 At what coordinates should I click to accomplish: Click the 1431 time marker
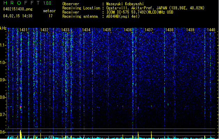23,30
